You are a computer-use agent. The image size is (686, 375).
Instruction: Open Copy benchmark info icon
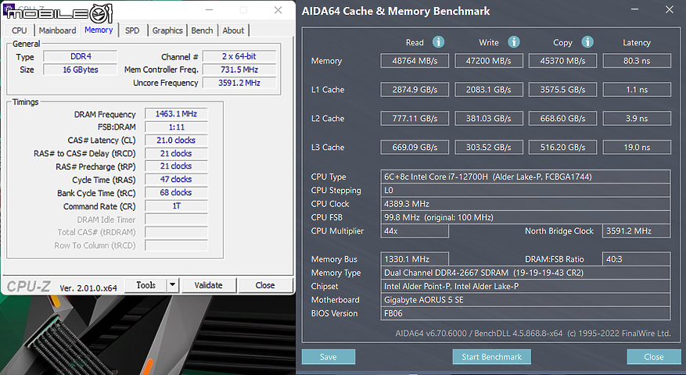click(587, 42)
